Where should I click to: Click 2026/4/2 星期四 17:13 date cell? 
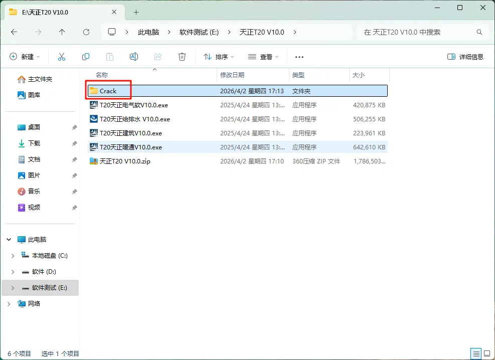[252, 91]
